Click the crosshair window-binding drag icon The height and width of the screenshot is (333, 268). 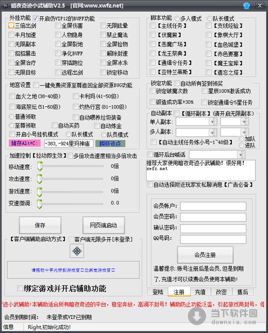tap(77, 251)
